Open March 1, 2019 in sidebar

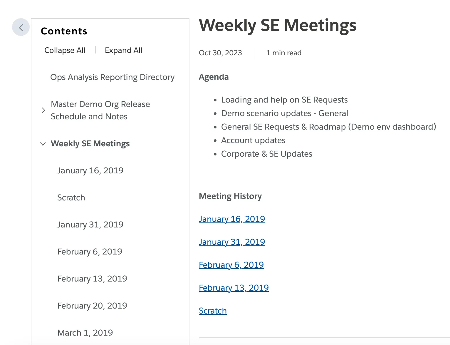pos(85,333)
